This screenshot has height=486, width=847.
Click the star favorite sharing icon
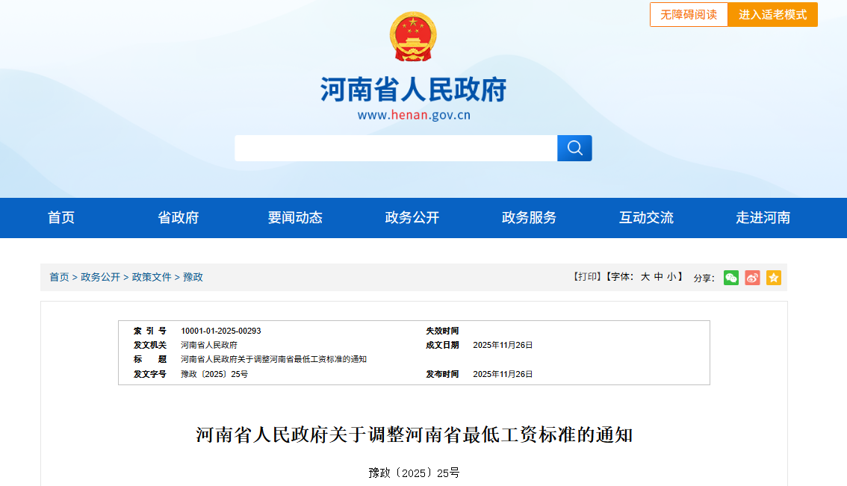pyautogui.click(x=774, y=277)
